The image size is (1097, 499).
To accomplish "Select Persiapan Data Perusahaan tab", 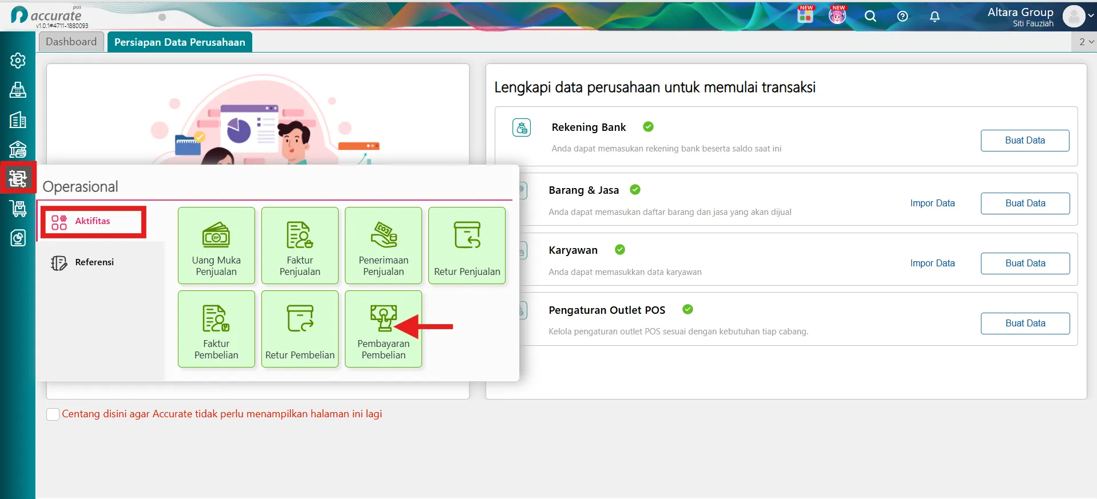I will pos(180,42).
